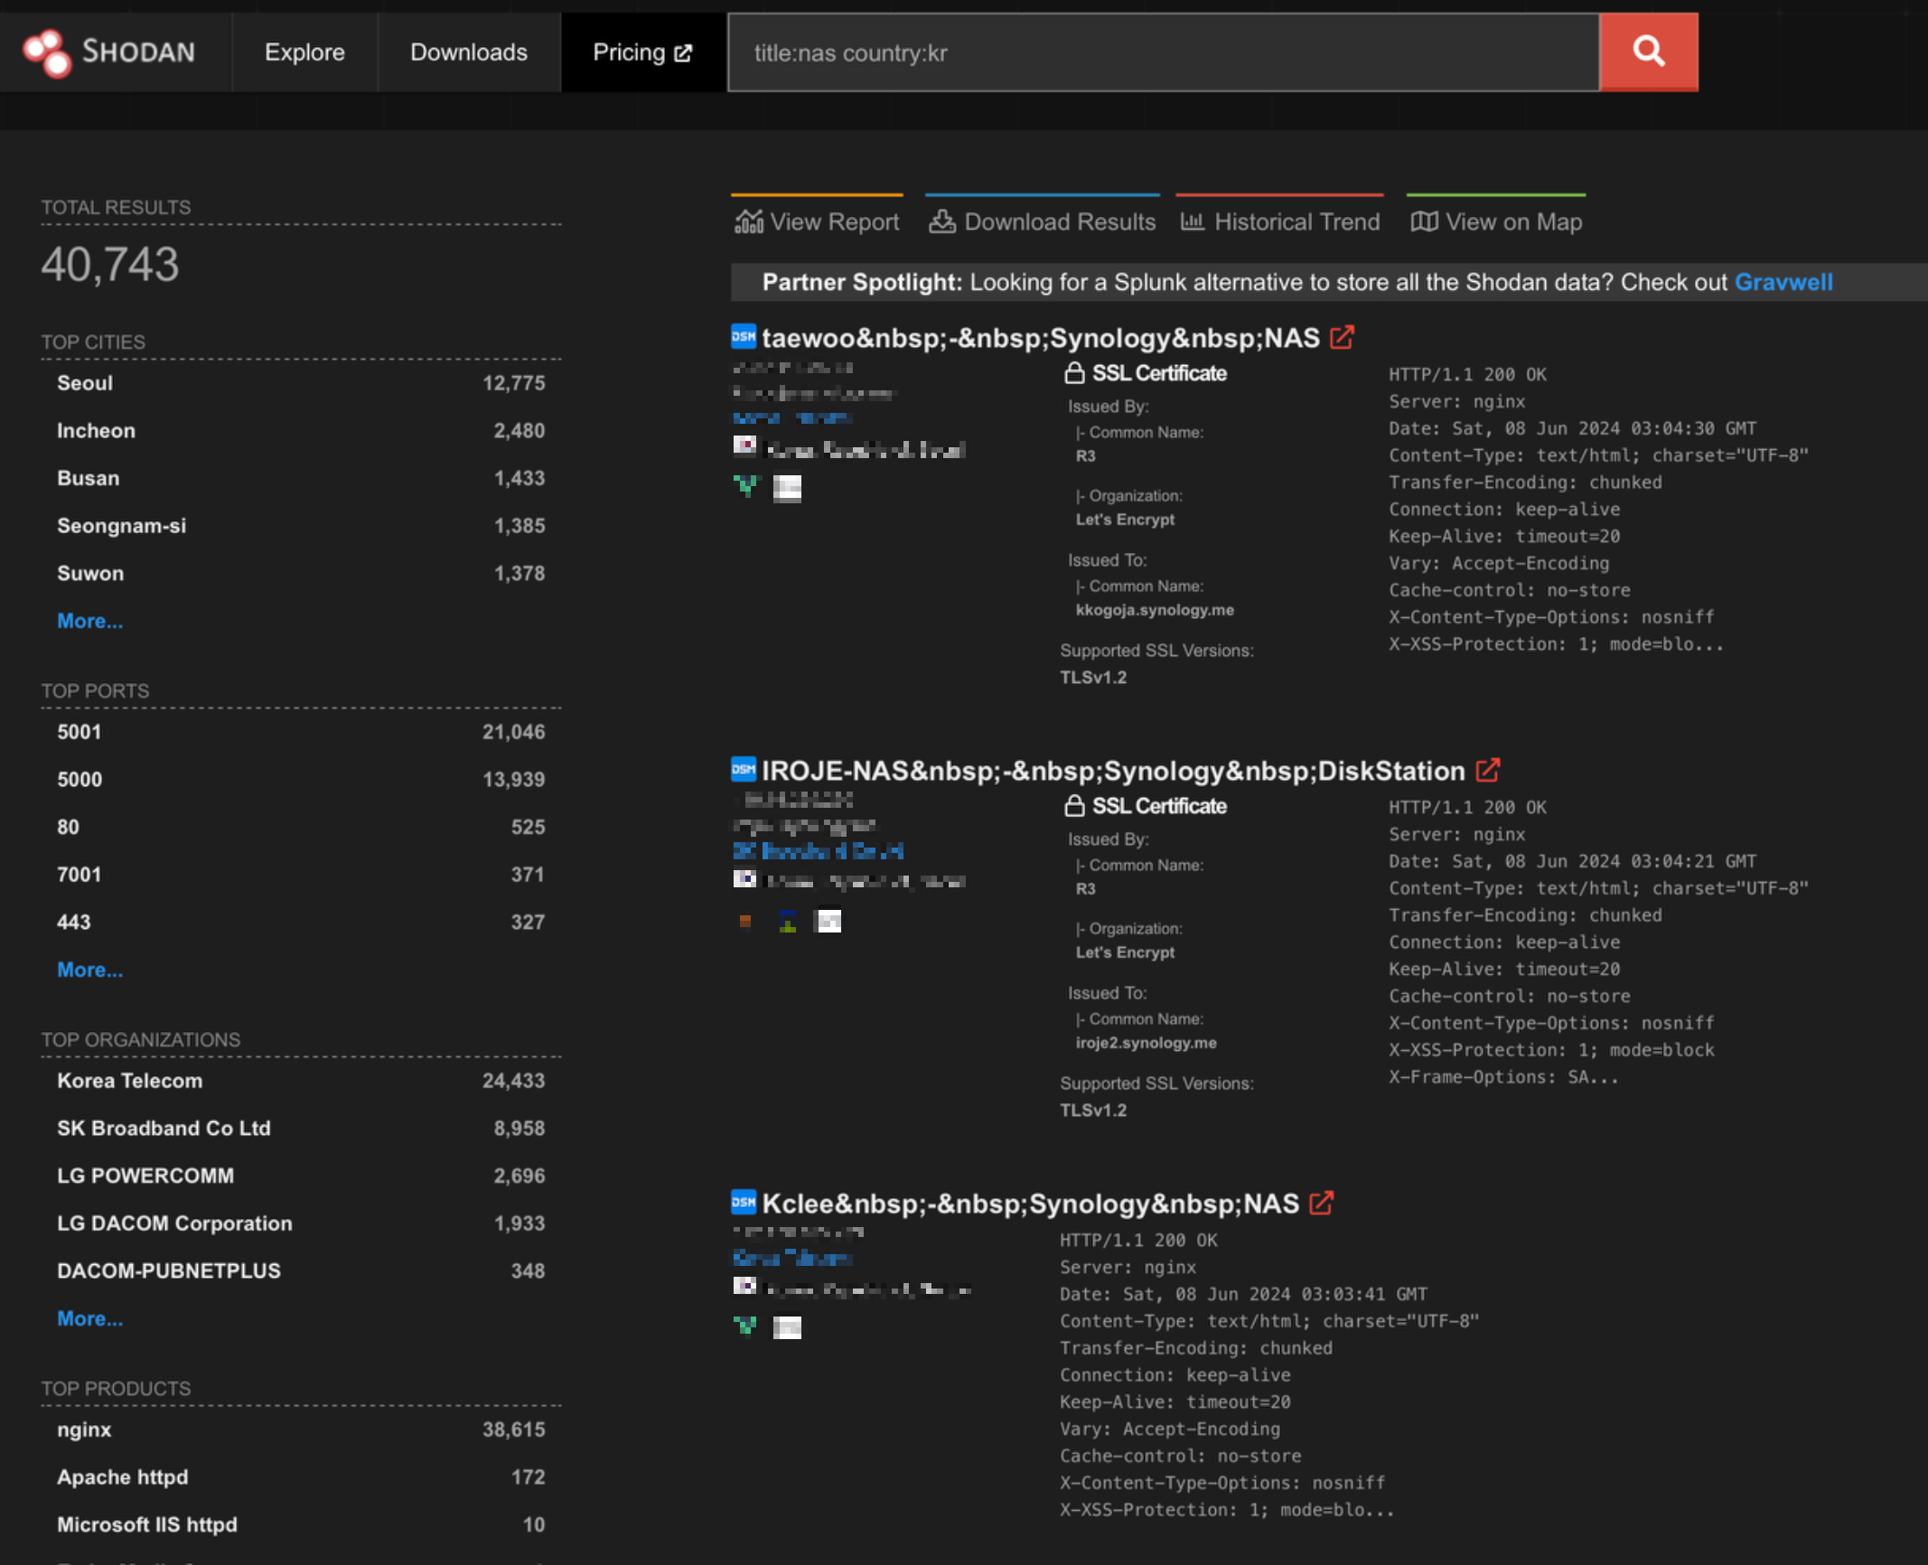The width and height of the screenshot is (1928, 1565).
Task: Open Explore in the navigation bar
Action: click(x=304, y=52)
